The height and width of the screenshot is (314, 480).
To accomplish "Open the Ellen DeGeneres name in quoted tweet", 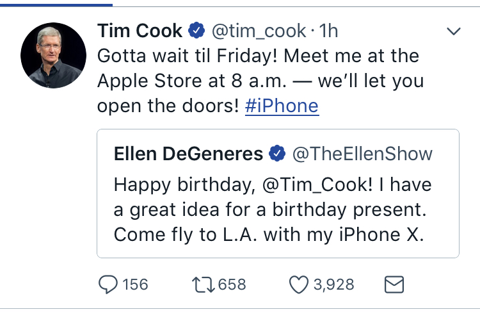I will coord(188,154).
